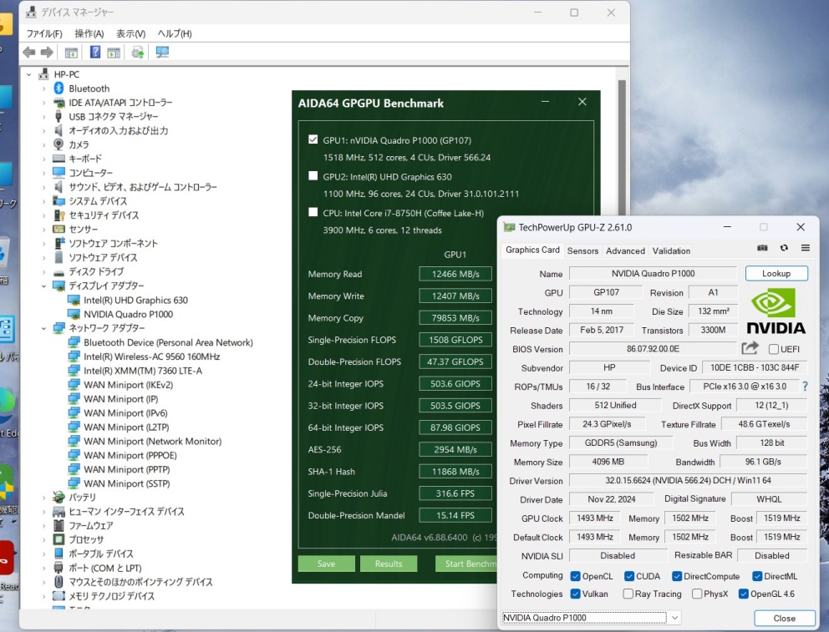
Task: Open the ヘルプ(H) menu
Action: pyautogui.click(x=175, y=33)
